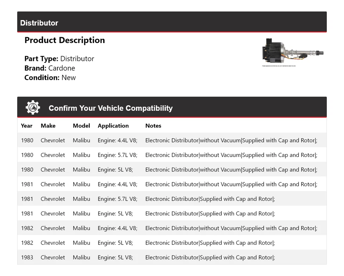
Task: Click the gear compatibility icon
Action: coord(33,108)
